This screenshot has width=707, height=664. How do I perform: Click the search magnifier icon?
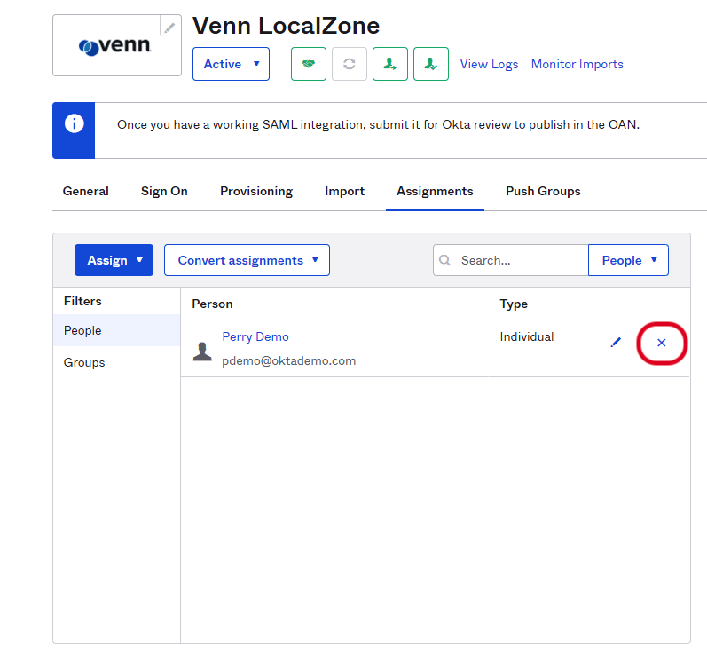[444, 260]
